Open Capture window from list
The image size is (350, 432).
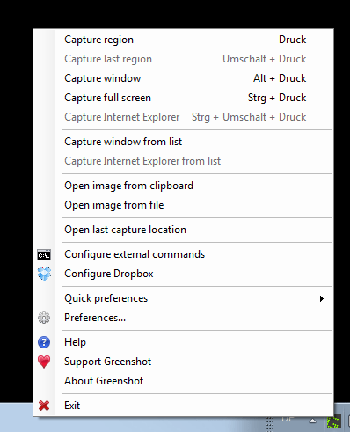tap(184, 142)
